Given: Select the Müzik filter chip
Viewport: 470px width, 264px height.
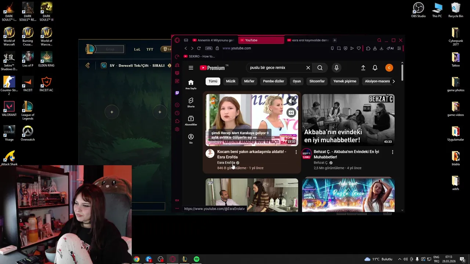Looking at the screenshot, I should pyautogui.click(x=231, y=81).
